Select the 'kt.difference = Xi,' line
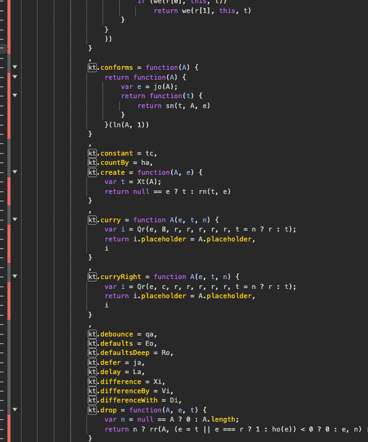Screen dimensions: 368x442 (127, 382)
